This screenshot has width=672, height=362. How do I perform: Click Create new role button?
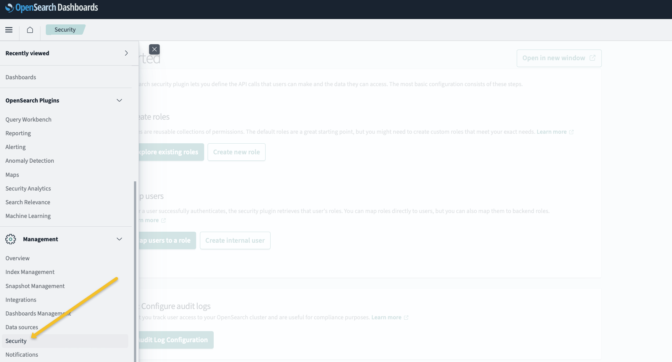point(237,152)
